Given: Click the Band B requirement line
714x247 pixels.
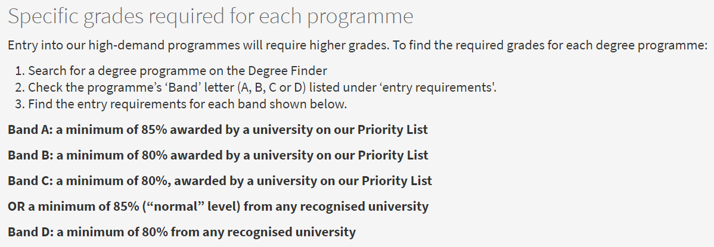Looking at the screenshot, I should pyautogui.click(x=218, y=155).
